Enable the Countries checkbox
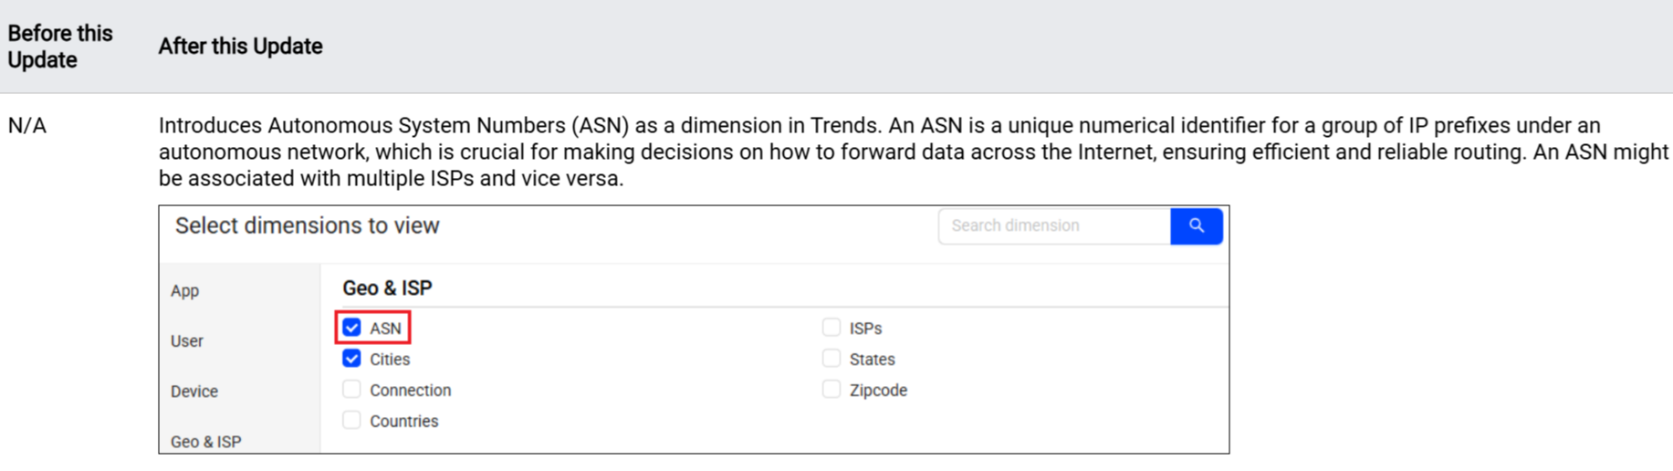Viewport: 1673px width, 471px height. tap(352, 421)
